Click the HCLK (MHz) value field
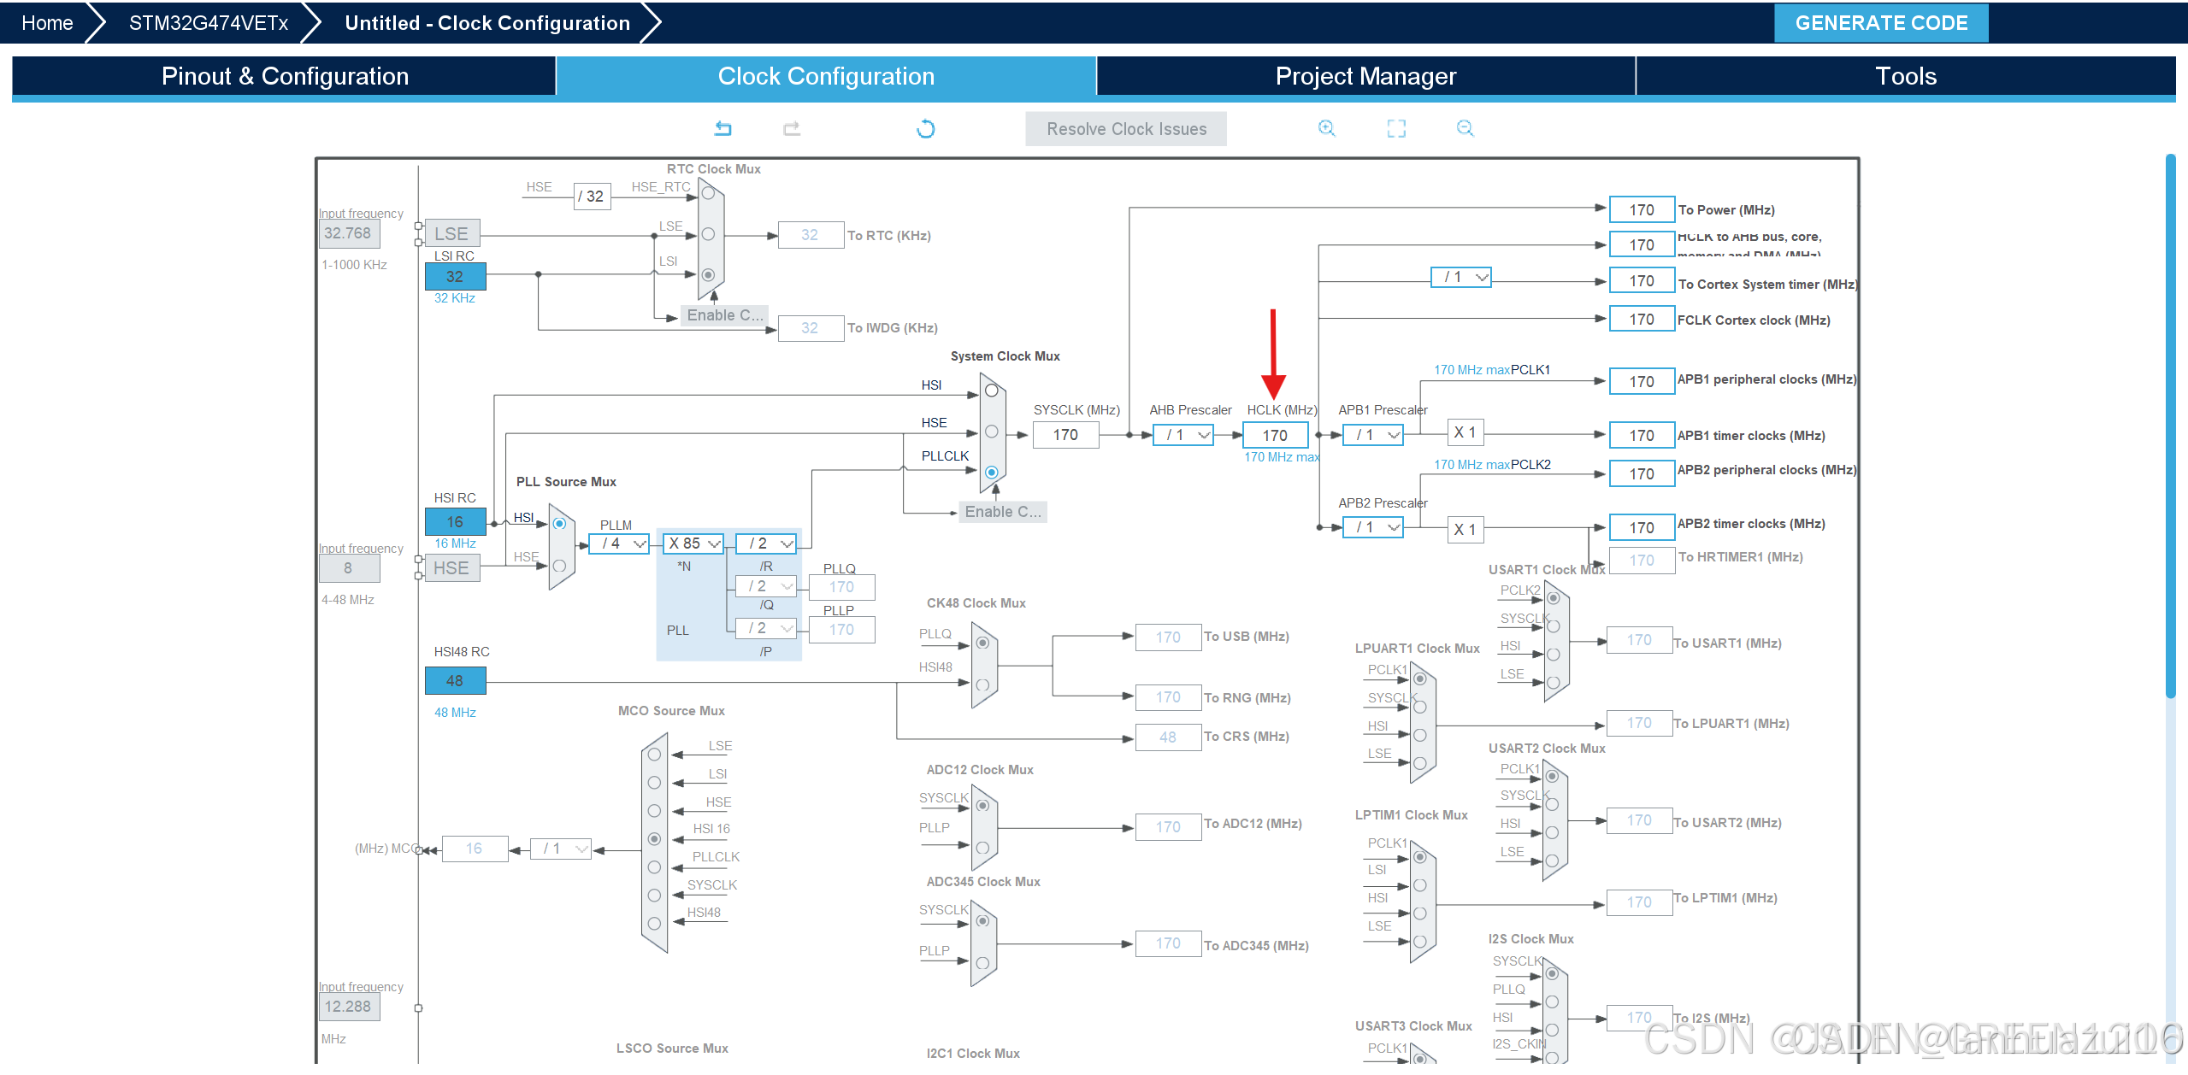 1274,435
